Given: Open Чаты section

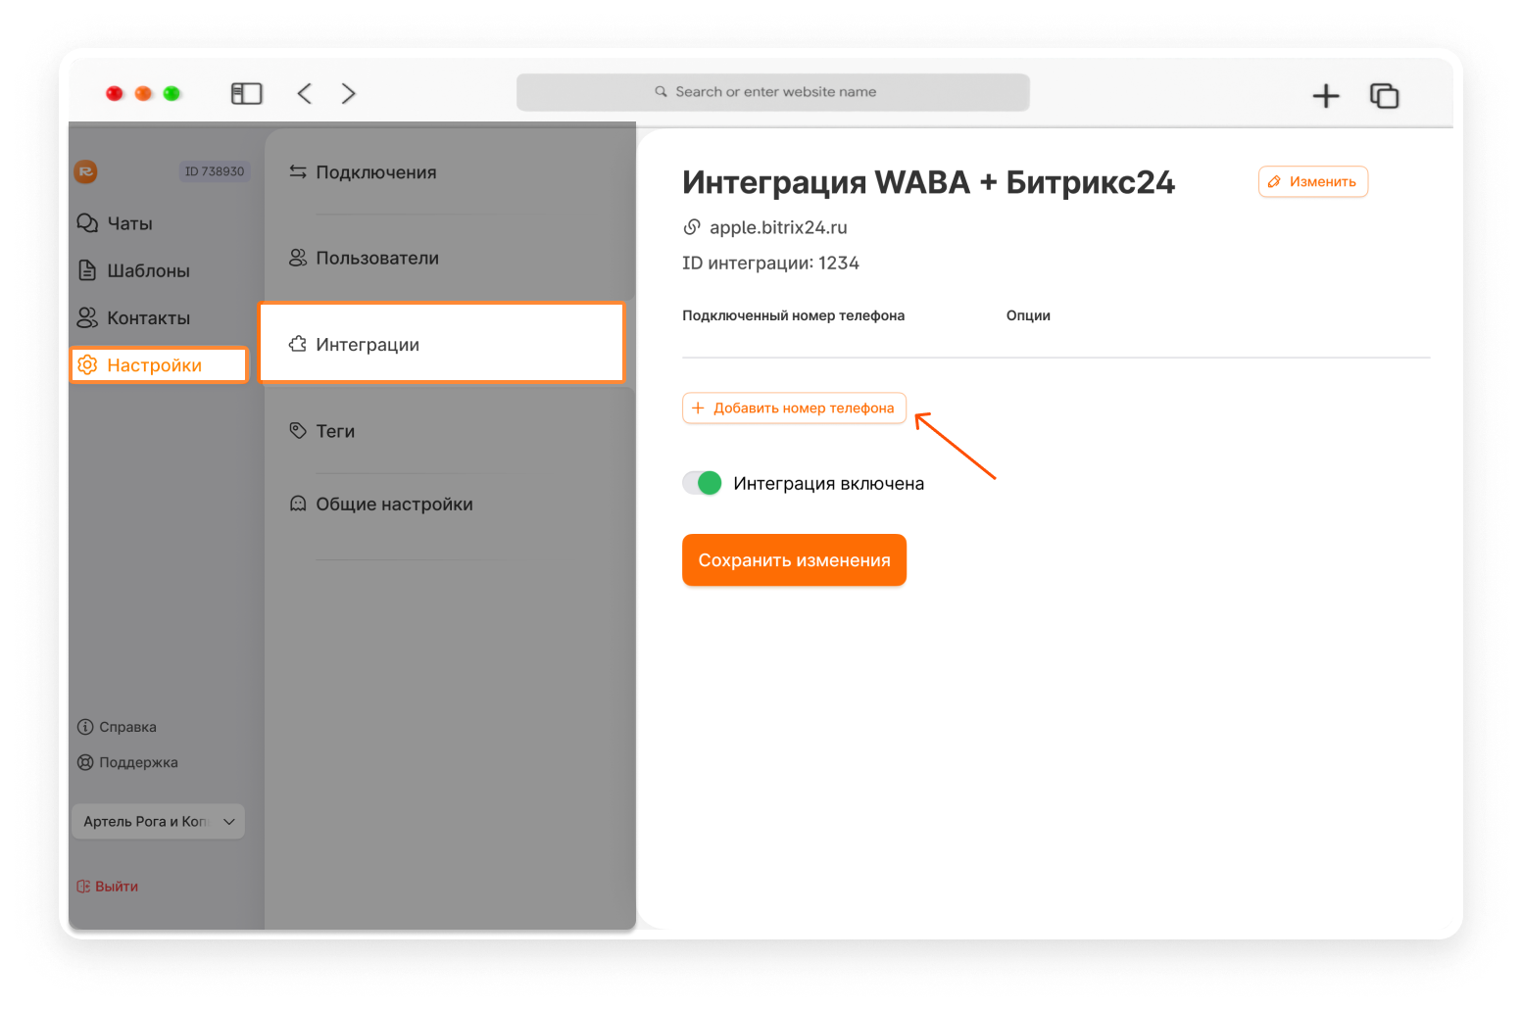Looking at the screenshot, I should pyautogui.click(x=116, y=223).
